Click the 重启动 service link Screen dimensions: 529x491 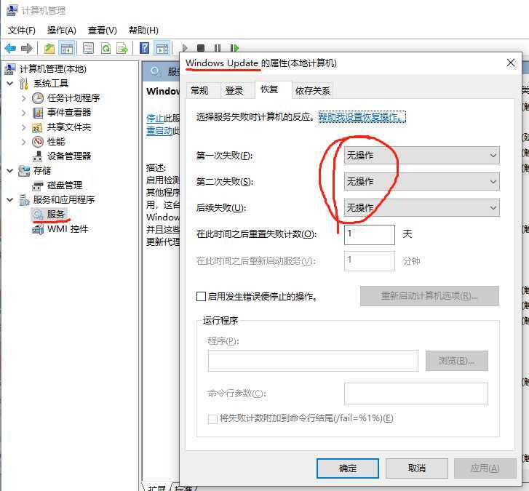tap(159, 131)
